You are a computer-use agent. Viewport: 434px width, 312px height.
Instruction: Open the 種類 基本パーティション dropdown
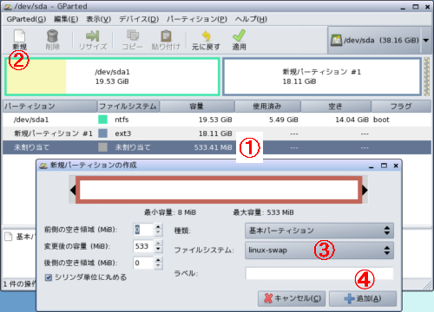coord(319,231)
